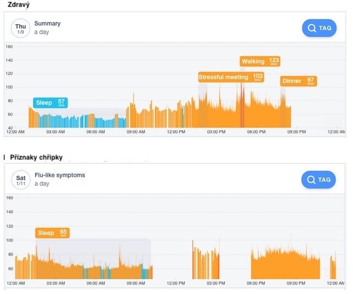The height and width of the screenshot is (294, 353).
Task: Select the Walking 123 tag label
Action: click(x=260, y=61)
